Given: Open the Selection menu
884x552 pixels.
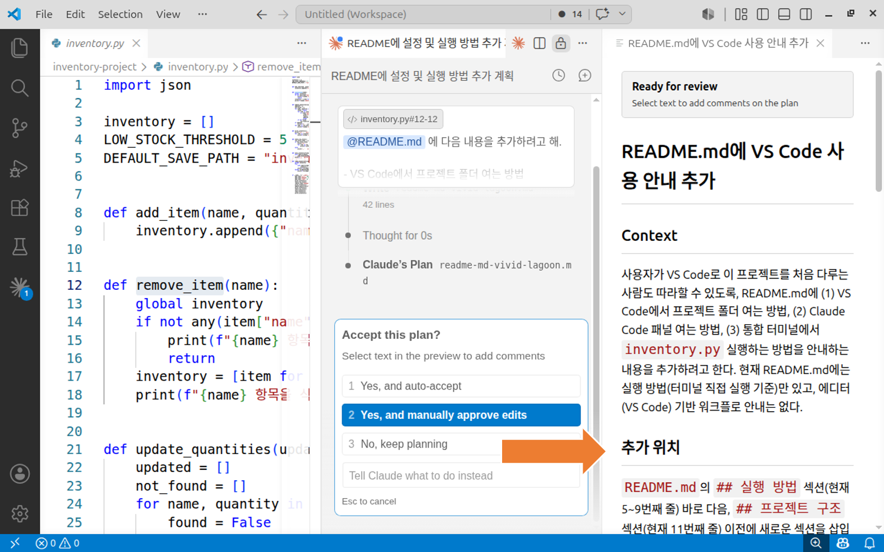Looking at the screenshot, I should (120, 14).
